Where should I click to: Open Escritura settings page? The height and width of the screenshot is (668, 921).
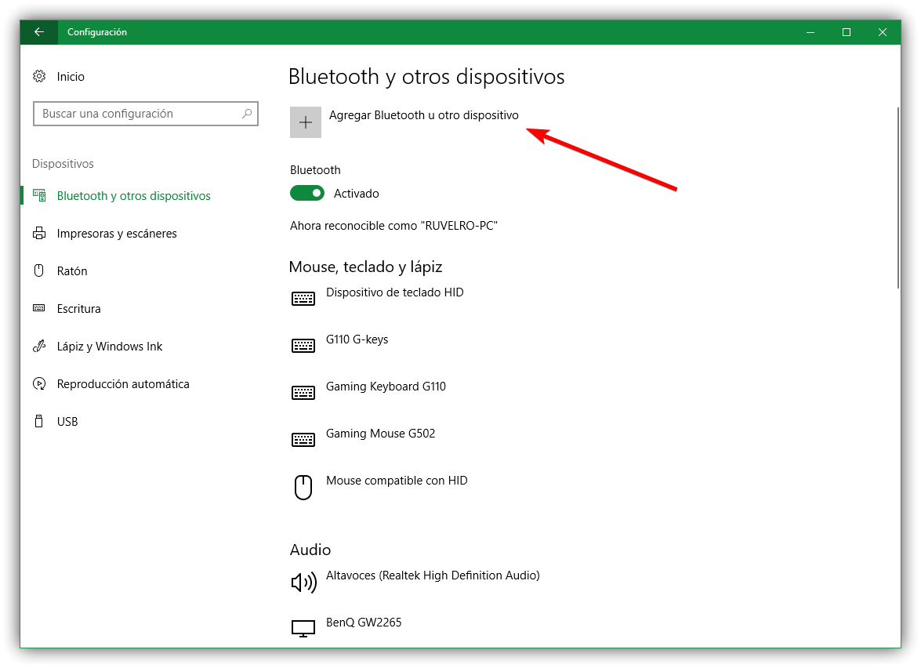coord(78,308)
